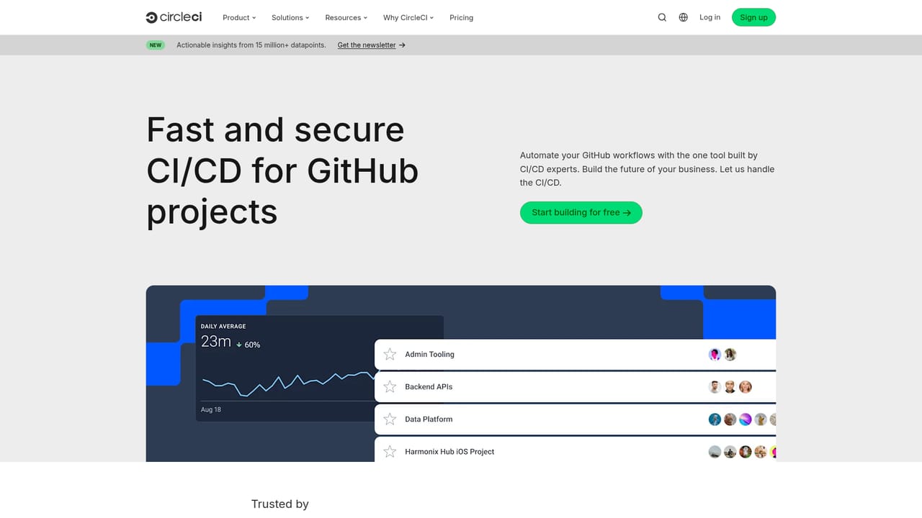Expand the Resources menu
922x518 pixels.
point(346,17)
